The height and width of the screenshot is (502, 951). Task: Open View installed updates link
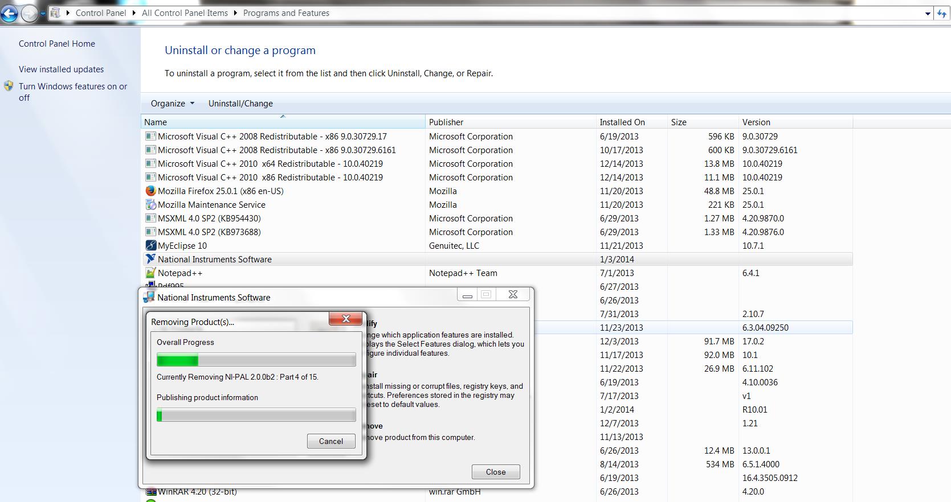tap(62, 69)
